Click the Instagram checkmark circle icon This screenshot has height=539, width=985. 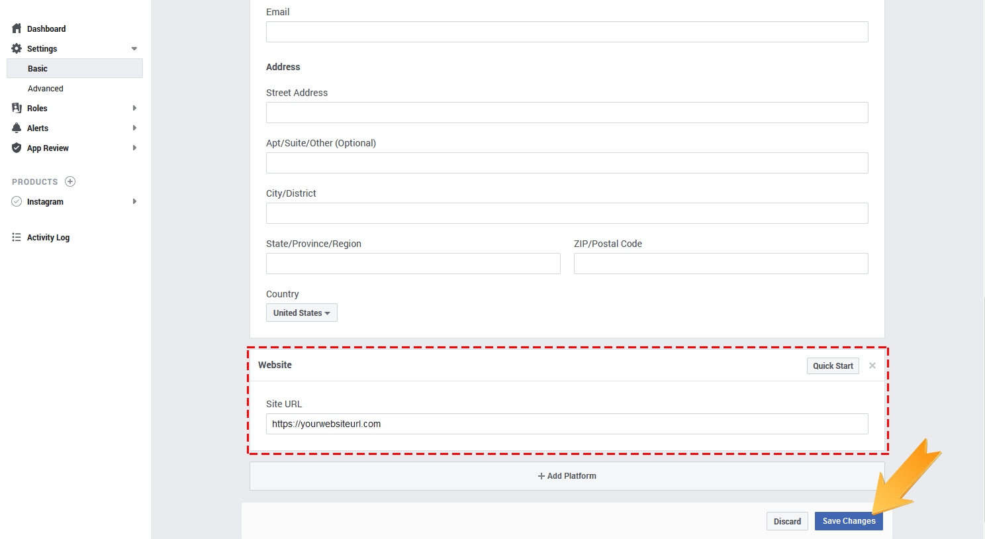[x=17, y=201]
